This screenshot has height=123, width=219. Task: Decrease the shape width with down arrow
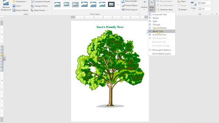click(x=211, y=10)
